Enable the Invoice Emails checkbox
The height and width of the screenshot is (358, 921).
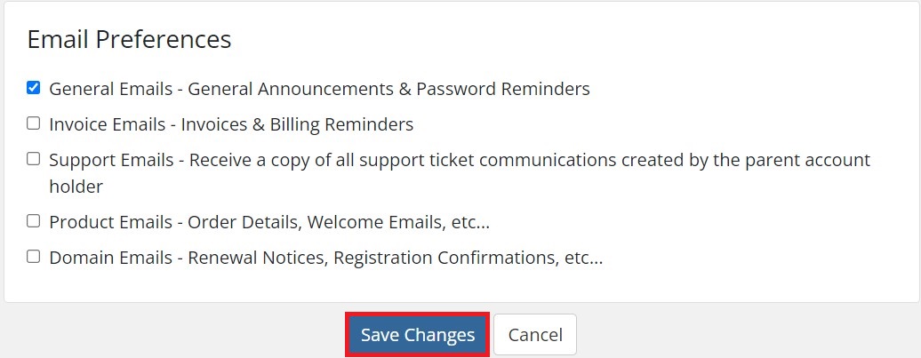click(x=34, y=123)
